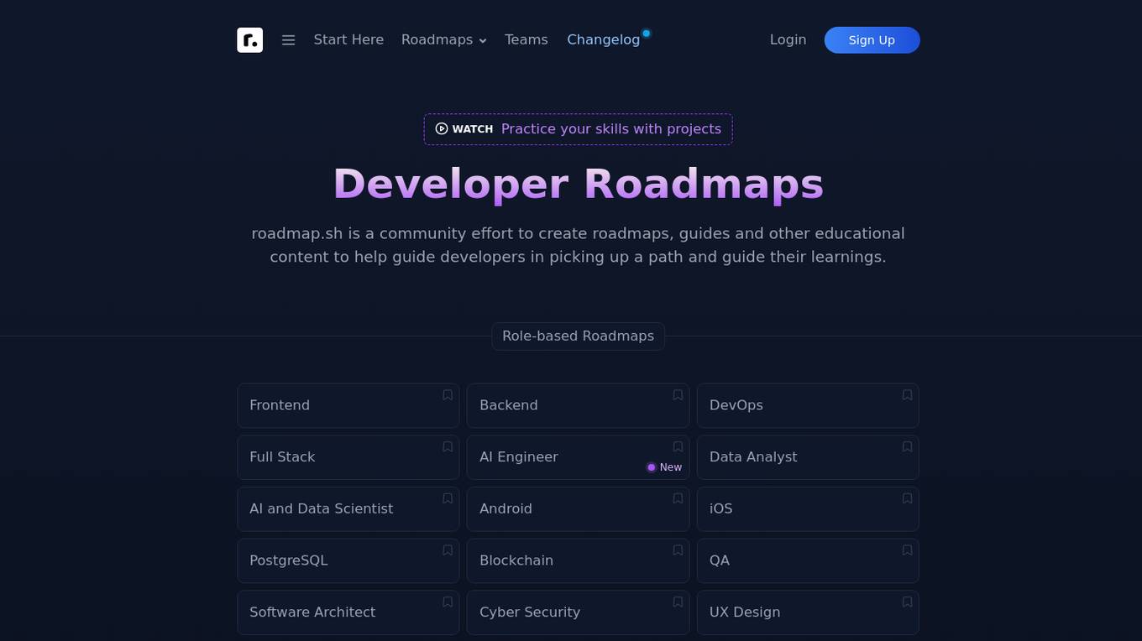The width and height of the screenshot is (1142, 641).
Task: Click the Role-based Roadmaps label
Action: coord(578,336)
